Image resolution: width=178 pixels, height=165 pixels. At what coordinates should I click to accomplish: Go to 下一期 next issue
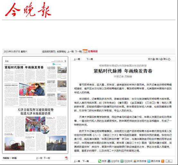pyautogui.click(x=78, y=52)
